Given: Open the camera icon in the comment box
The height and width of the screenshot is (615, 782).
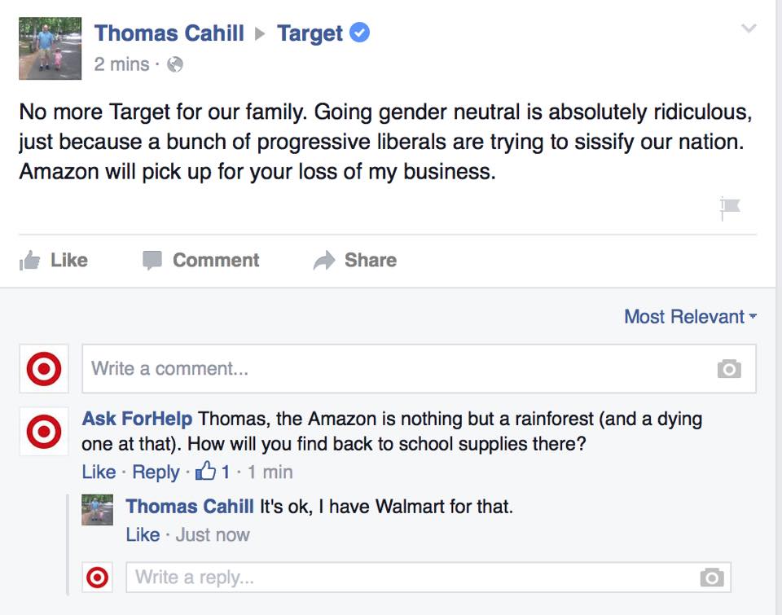Looking at the screenshot, I should [729, 369].
